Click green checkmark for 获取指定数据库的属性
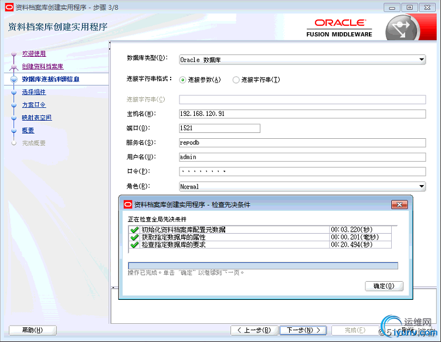Screen dimensions: 441x342 pyautogui.click(x=134, y=237)
